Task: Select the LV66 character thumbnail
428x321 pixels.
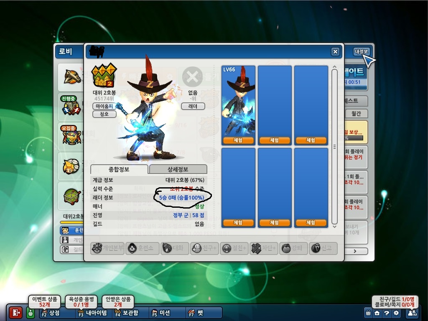Action: tap(238, 100)
